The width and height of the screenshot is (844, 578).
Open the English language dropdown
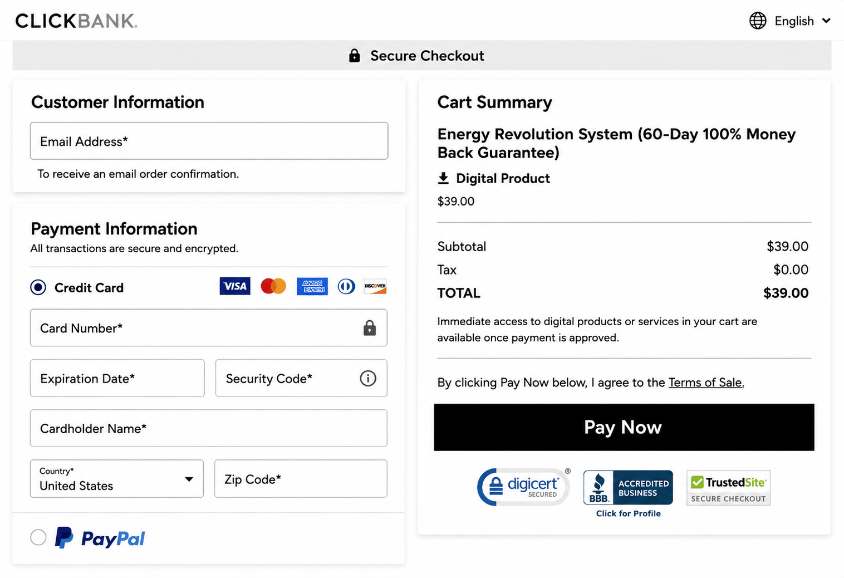pyautogui.click(x=790, y=21)
